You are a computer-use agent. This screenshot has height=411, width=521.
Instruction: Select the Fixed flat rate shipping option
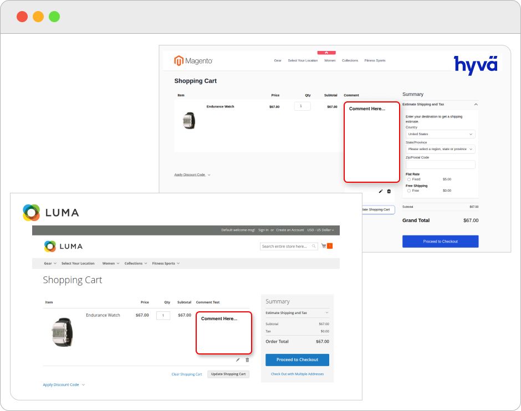(409, 179)
